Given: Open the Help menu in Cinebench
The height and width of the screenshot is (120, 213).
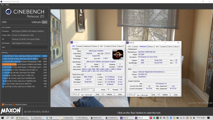Looking at the screenshot, I should click(7, 5).
